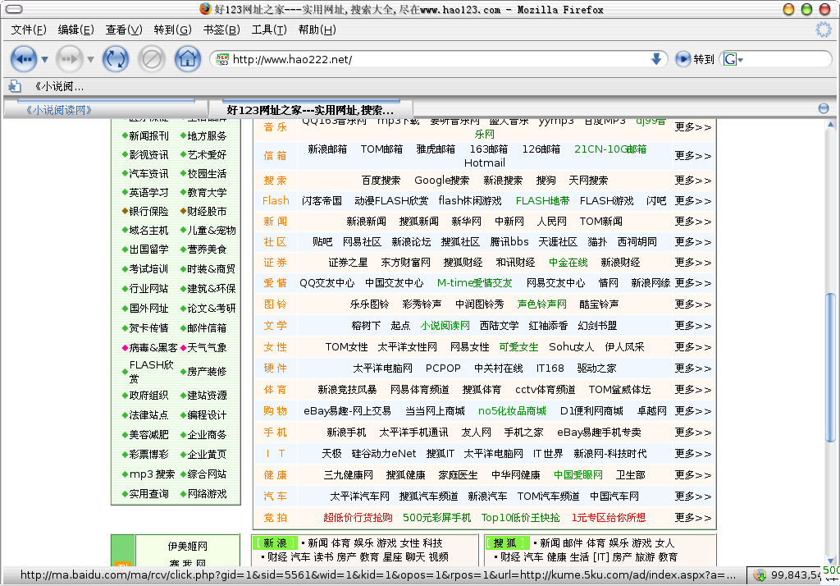Open the 新闻报刊 category link
Screen dimensions: 840x586
pos(148,135)
